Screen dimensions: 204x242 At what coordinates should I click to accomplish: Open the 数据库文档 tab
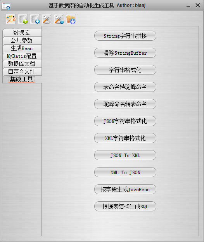click(22, 64)
